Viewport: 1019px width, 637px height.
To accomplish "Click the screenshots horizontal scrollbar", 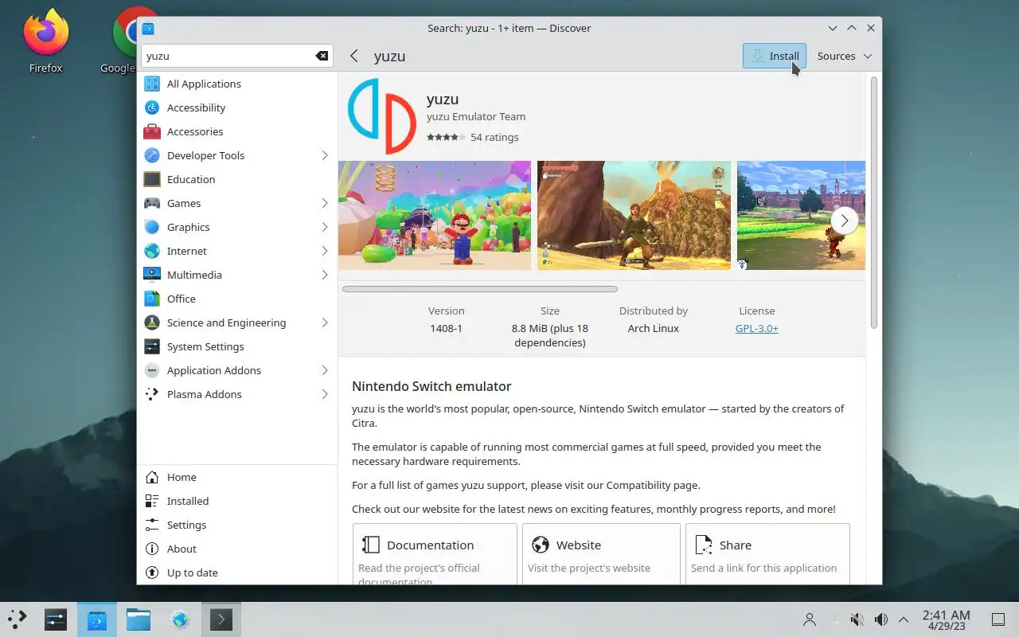I will pyautogui.click(x=480, y=289).
